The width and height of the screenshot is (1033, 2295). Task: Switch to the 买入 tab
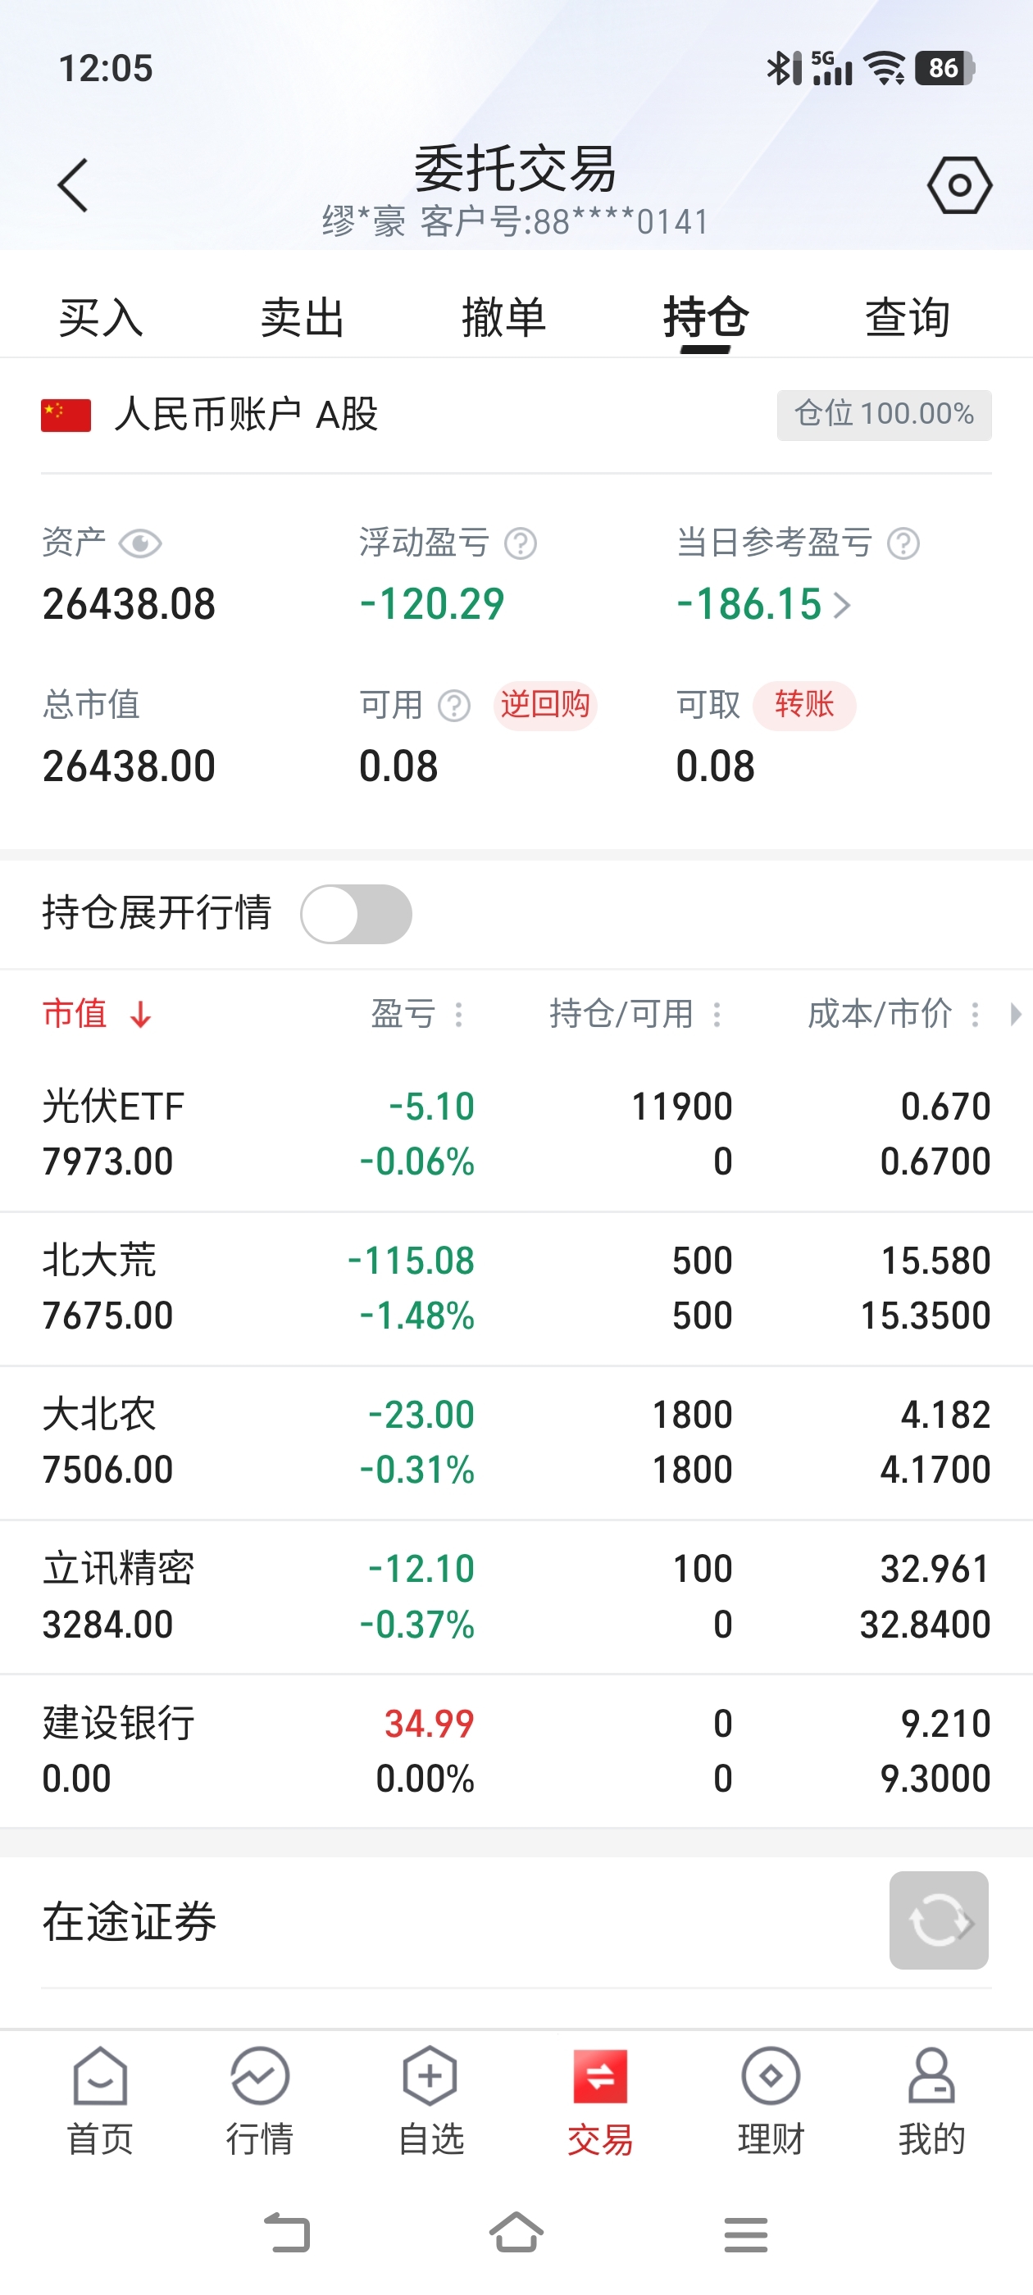coord(101,317)
